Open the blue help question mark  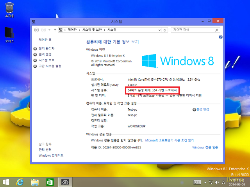[220, 37]
